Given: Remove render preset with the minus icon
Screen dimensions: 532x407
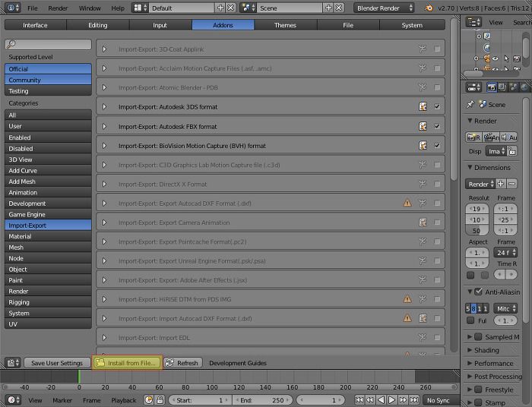Looking at the screenshot, I should 512,184.
